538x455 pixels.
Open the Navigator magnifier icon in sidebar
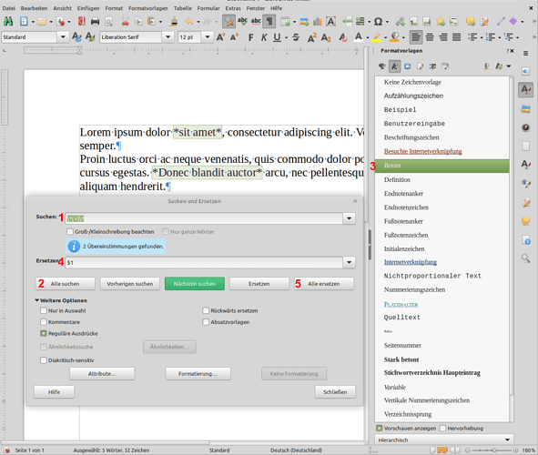tap(525, 258)
